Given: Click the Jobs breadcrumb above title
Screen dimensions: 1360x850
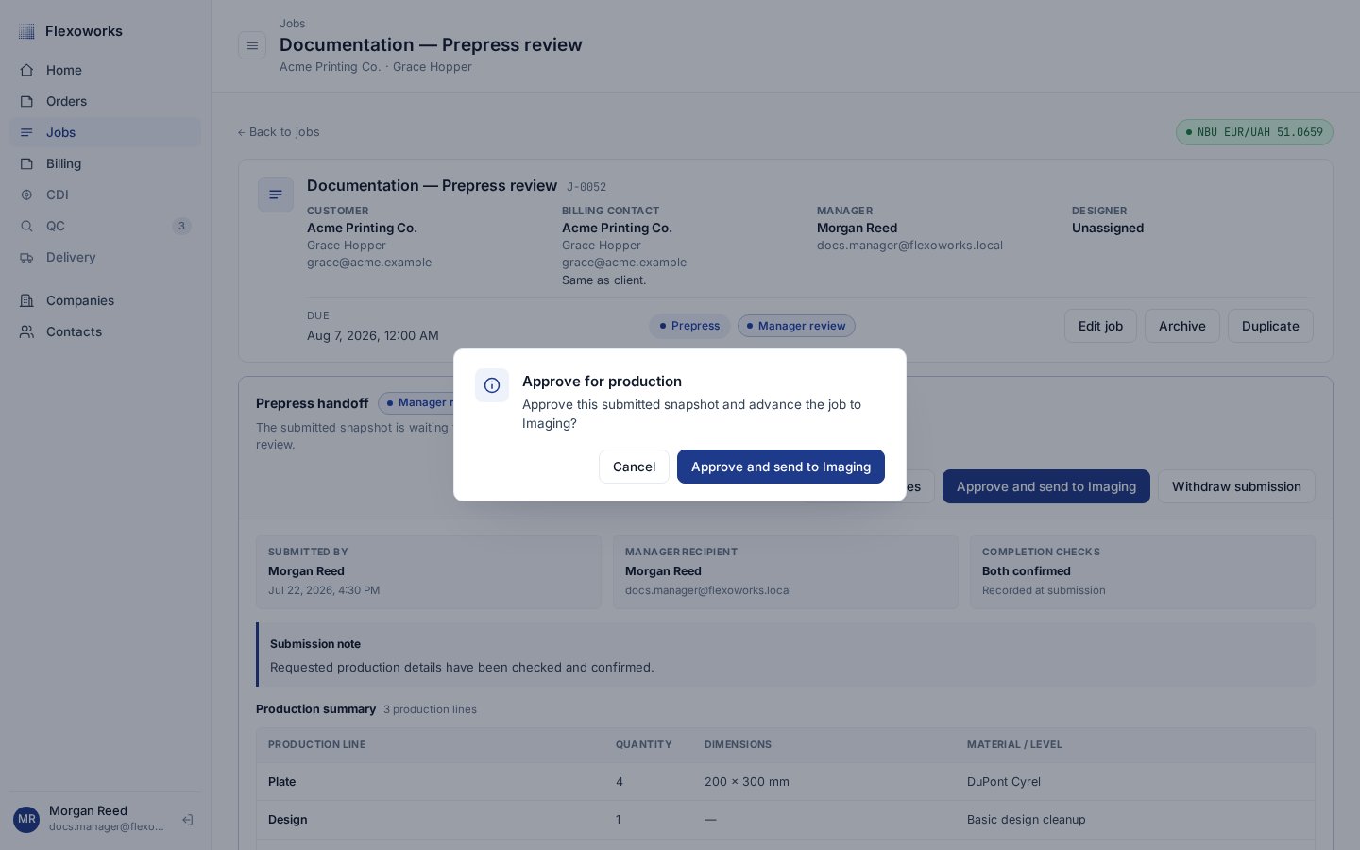Looking at the screenshot, I should click(292, 24).
